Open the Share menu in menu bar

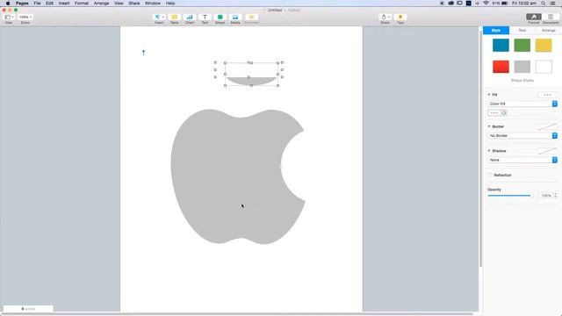[134, 4]
